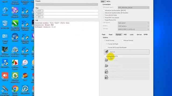Click the BIN file button
Screen dimensions: 172x96
(39, 17)
